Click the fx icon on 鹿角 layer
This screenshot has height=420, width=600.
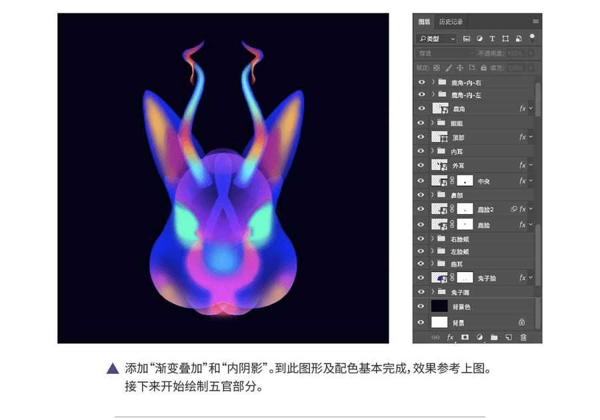point(523,109)
